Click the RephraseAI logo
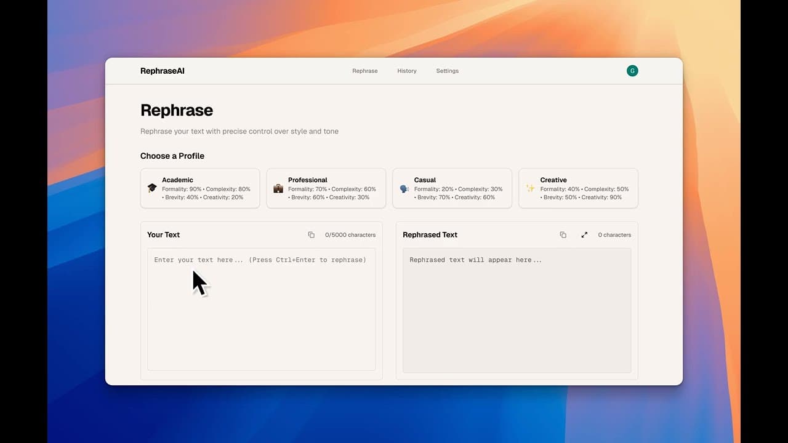 click(162, 71)
